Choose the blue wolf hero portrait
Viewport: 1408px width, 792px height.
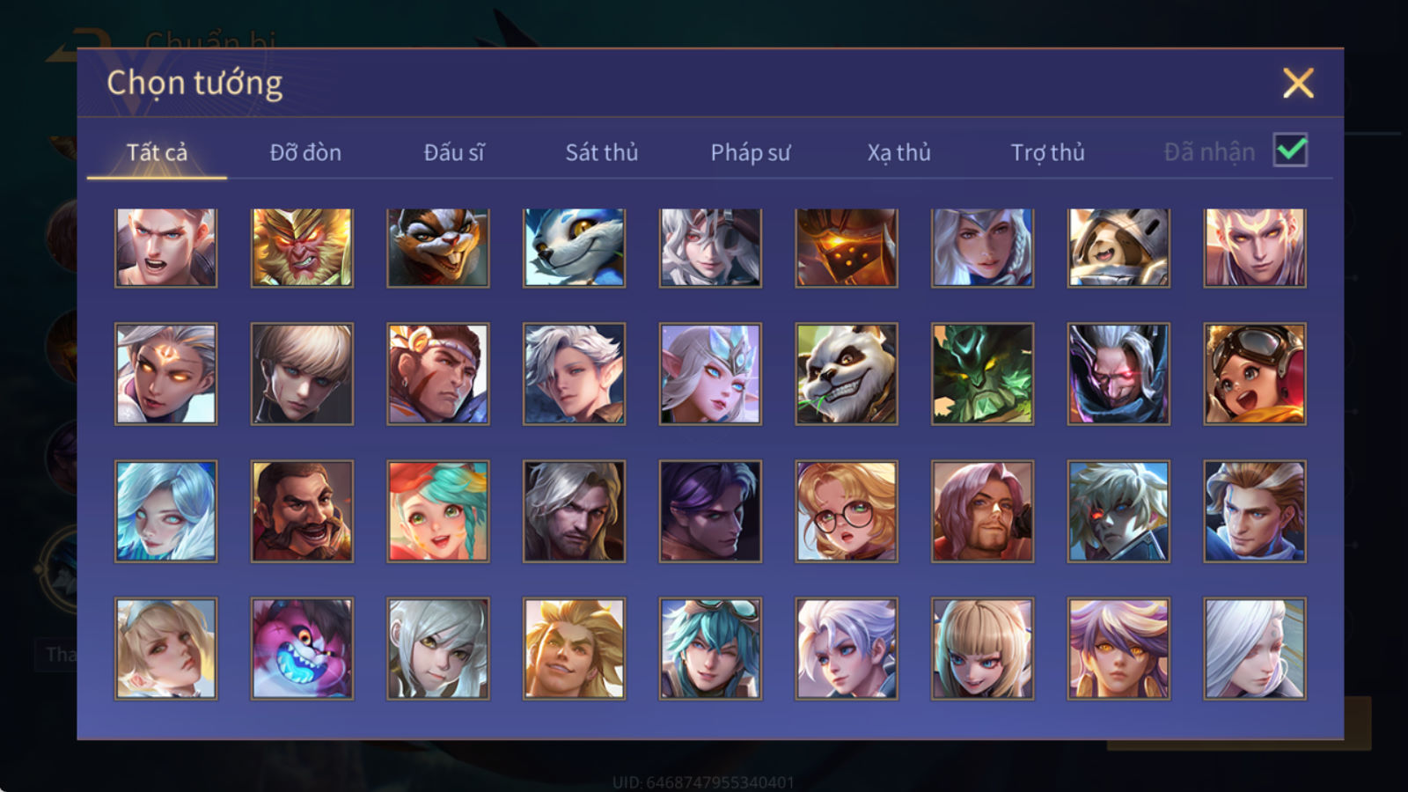point(575,247)
